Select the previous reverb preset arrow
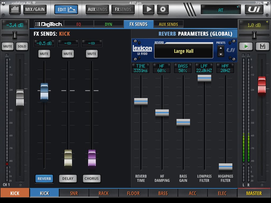The image size is (271, 203). tap(221, 48)
